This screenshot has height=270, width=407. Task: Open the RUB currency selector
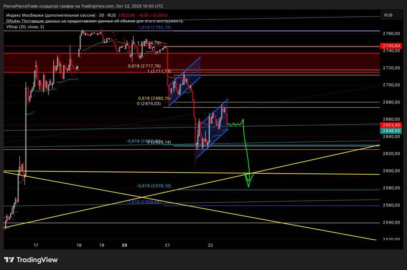[388, 15]
